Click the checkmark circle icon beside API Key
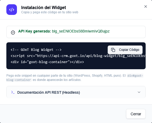This screenshot has width=152, height=123. coord(13,32)
